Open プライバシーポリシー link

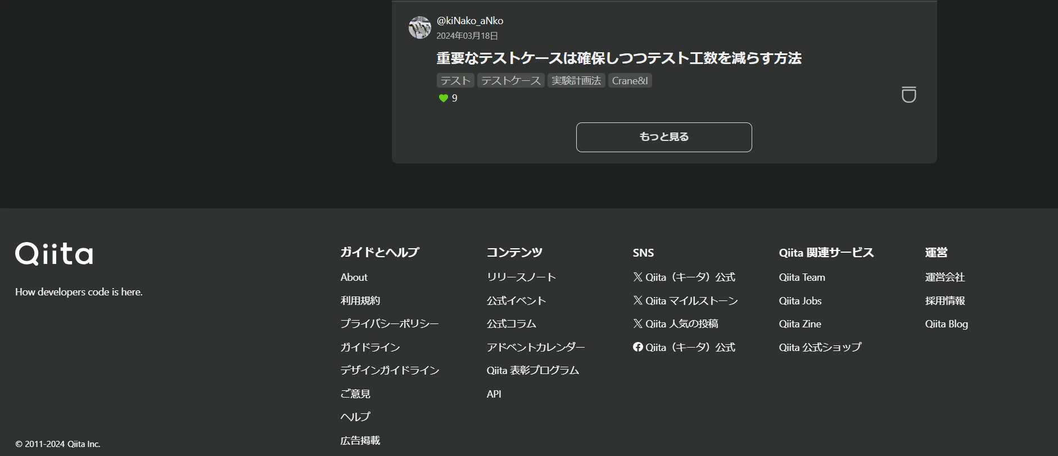click(x=390, y=324)
